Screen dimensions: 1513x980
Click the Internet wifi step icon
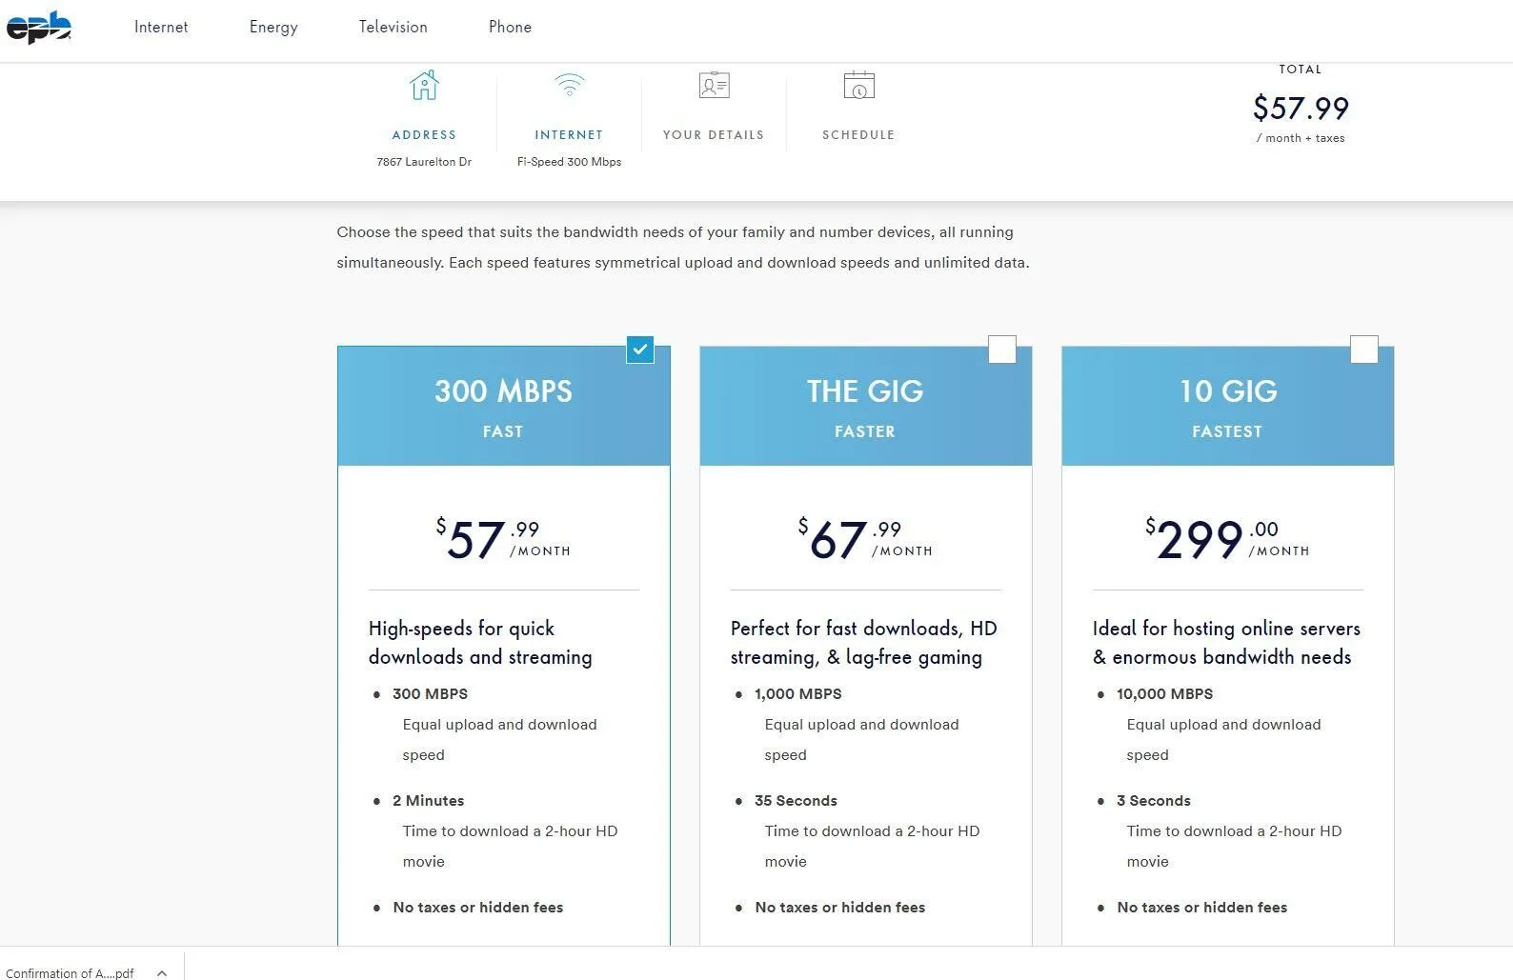(x=569, y=85)
